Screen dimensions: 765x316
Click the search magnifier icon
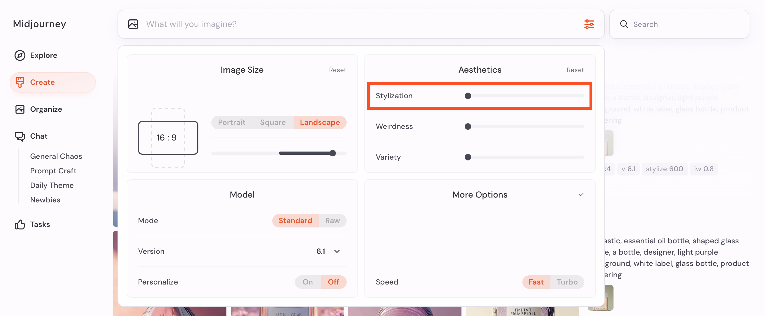coord(624,24)
